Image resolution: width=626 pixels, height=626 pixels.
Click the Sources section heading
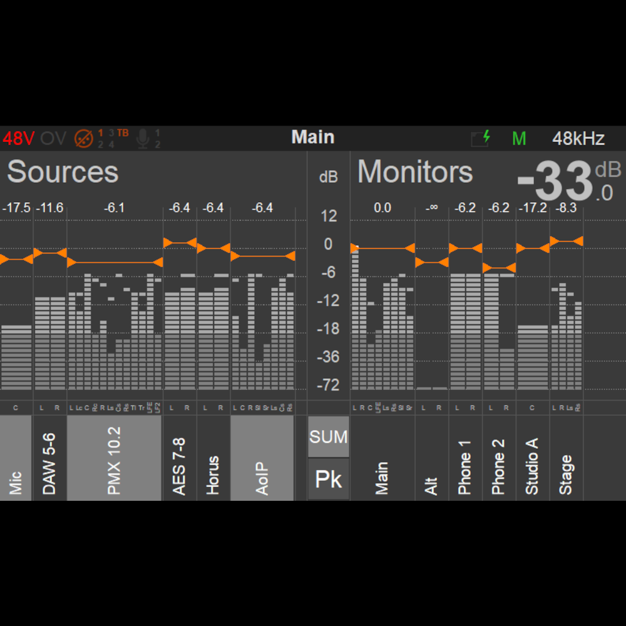tap(63, 172)
